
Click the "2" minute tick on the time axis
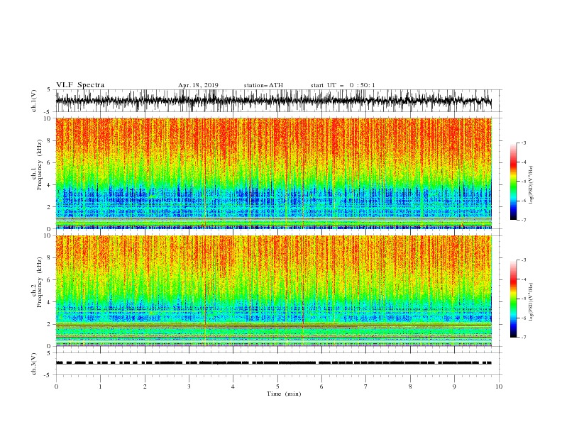(145, 386)
